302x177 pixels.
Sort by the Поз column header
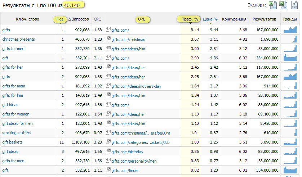(60, 19)
